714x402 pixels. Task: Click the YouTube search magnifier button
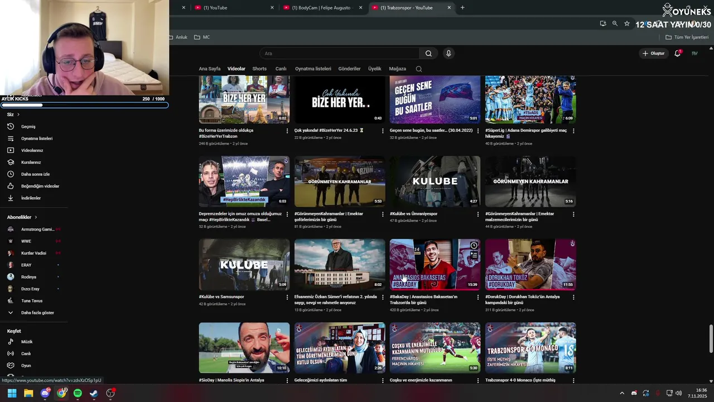(428, 54)
